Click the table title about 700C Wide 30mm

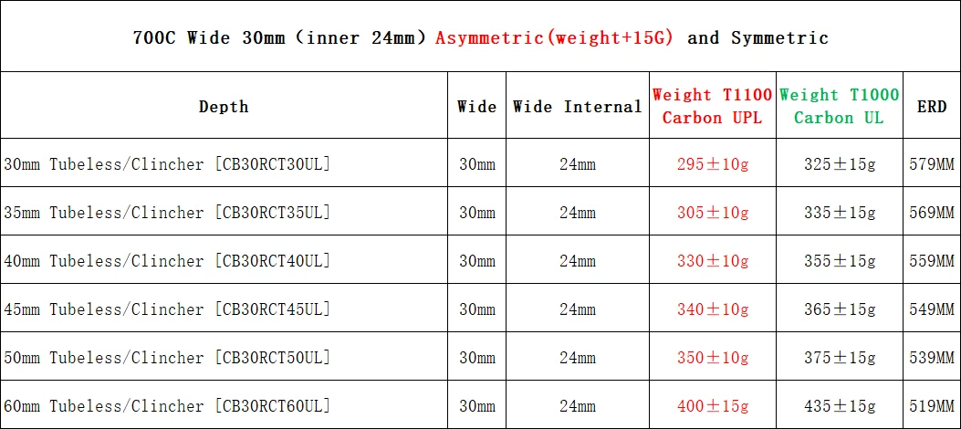click(480, 37)
